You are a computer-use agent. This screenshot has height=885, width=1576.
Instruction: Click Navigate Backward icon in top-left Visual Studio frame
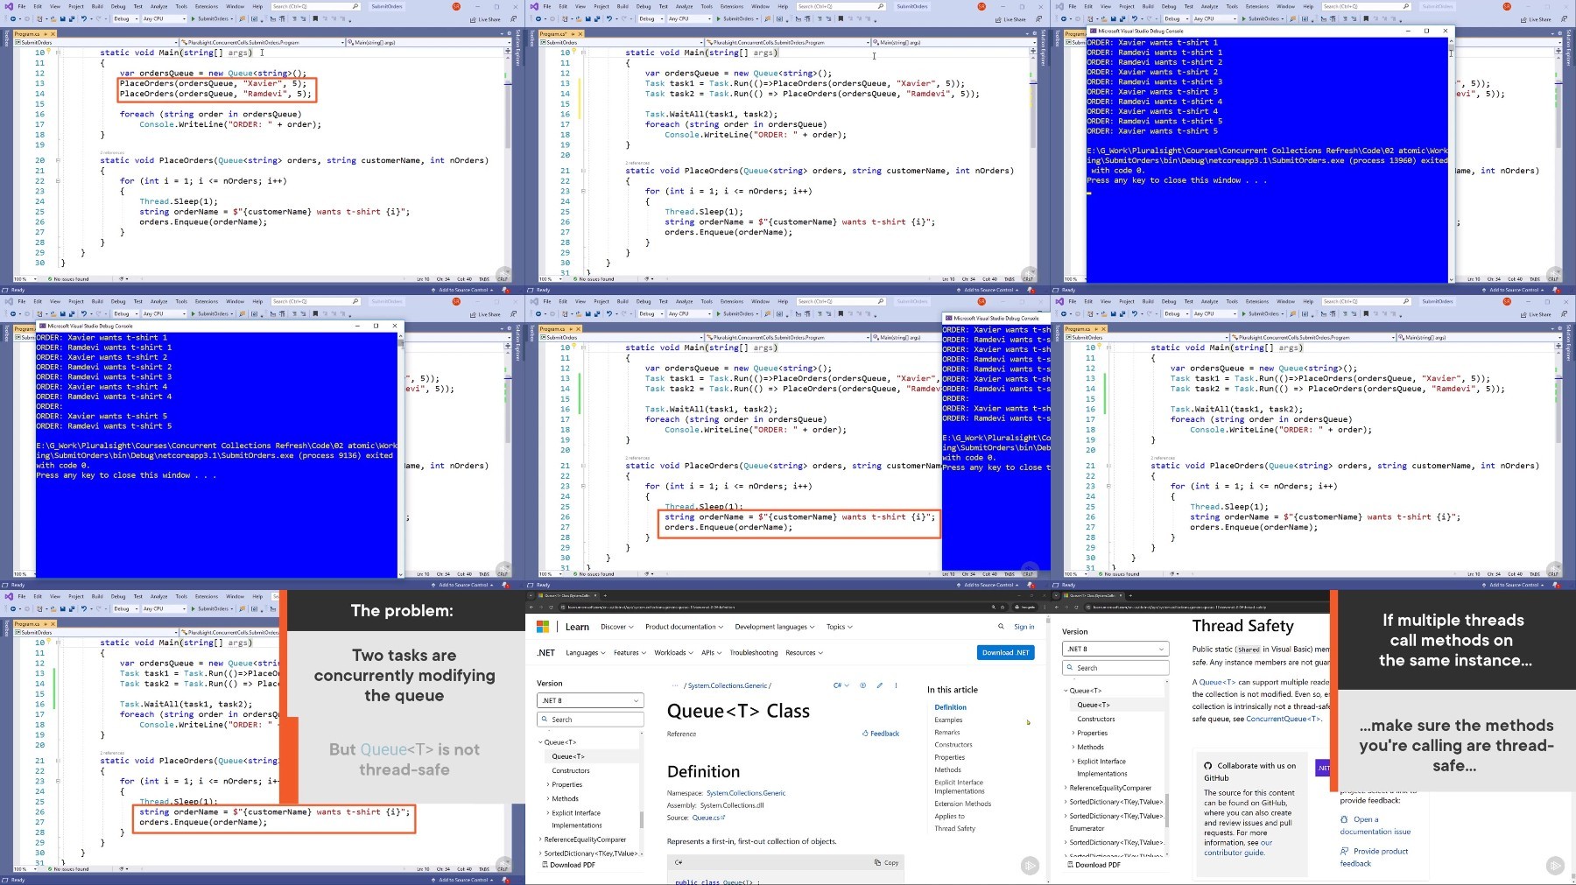pyautogui.click(x=13, y=18)
